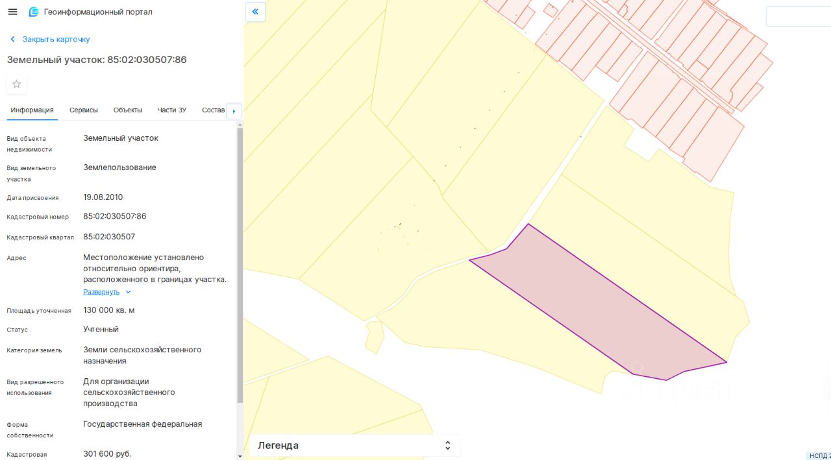Expand the Легенда panel

pyautogui.click(x=355, y=445)
